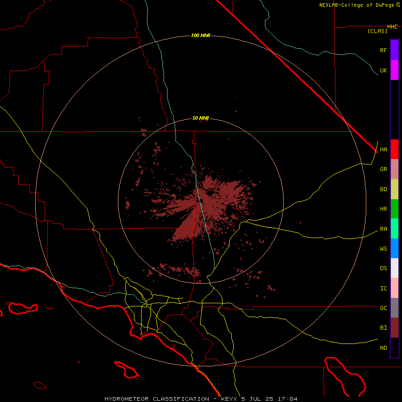The height and width of the screenshot is (402, 402).
Task: Click the 100 NMI range ring label
Action: pos(201,35)
